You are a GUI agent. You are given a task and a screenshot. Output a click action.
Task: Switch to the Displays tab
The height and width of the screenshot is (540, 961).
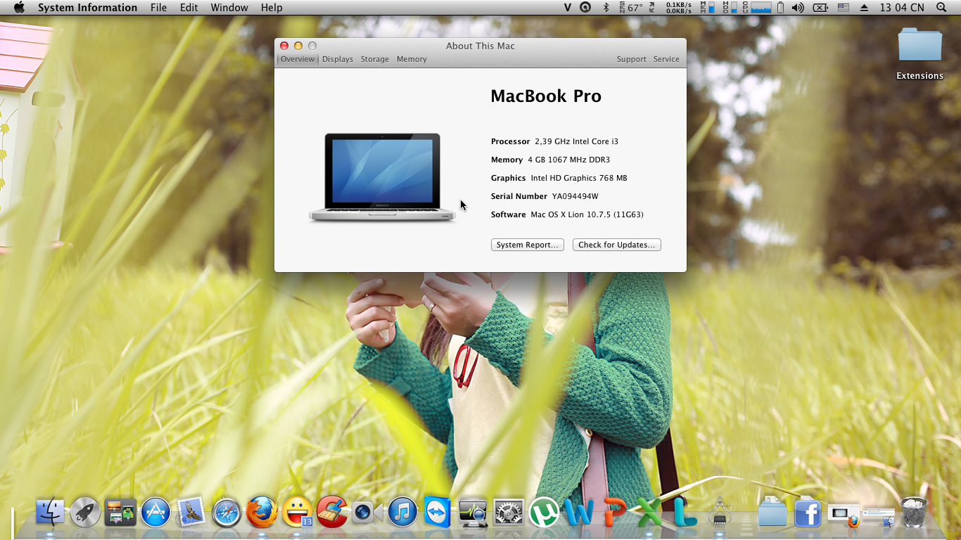point(338,59)
